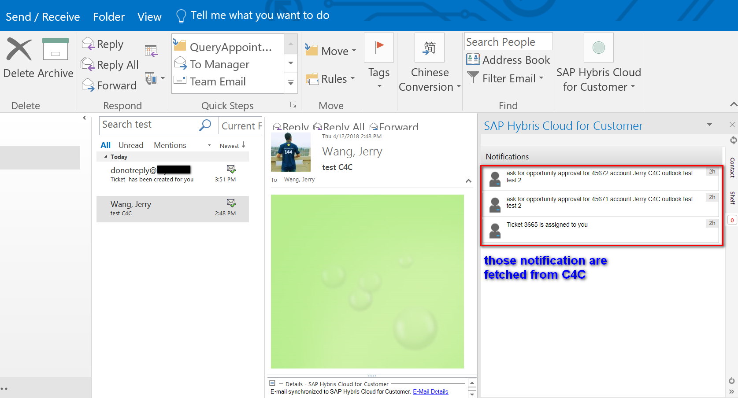
Task: Switch to the Contact side tab
Action: pyautogui.click(x=732, y=168)
